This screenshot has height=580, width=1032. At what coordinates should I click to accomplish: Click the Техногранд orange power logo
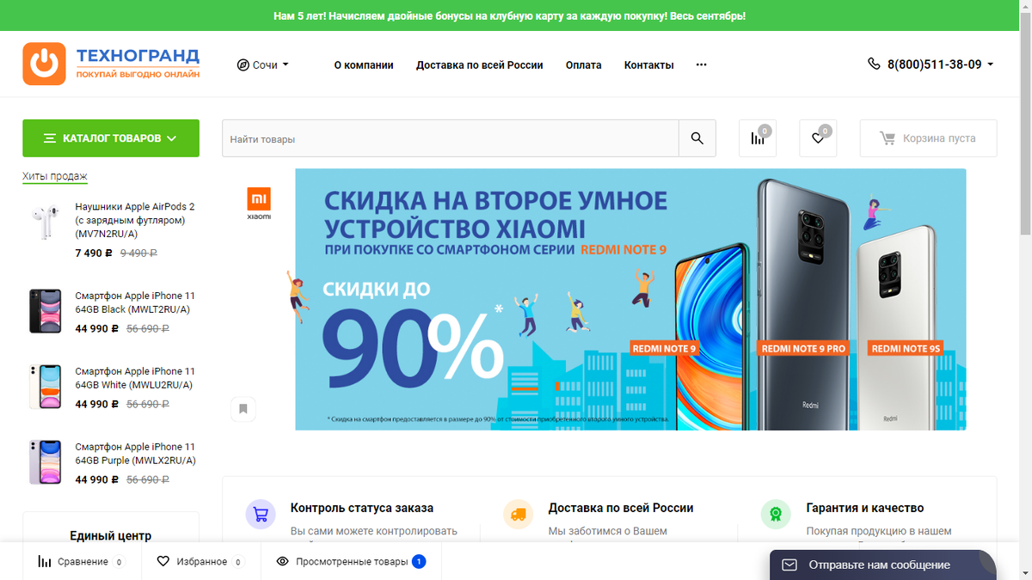(x=44, y=64)
